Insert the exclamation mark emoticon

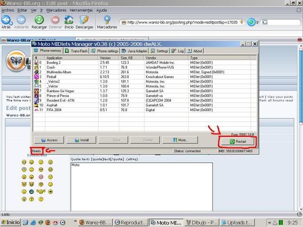point(41,199)
